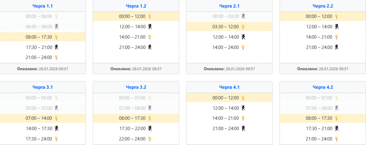366x145 pixels.
Task: Open the Черга 2.2 title link
Action: (x=322, y=6)
